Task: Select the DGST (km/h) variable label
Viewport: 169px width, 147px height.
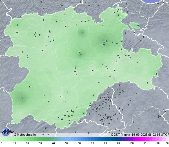Action: coord(121,135)
